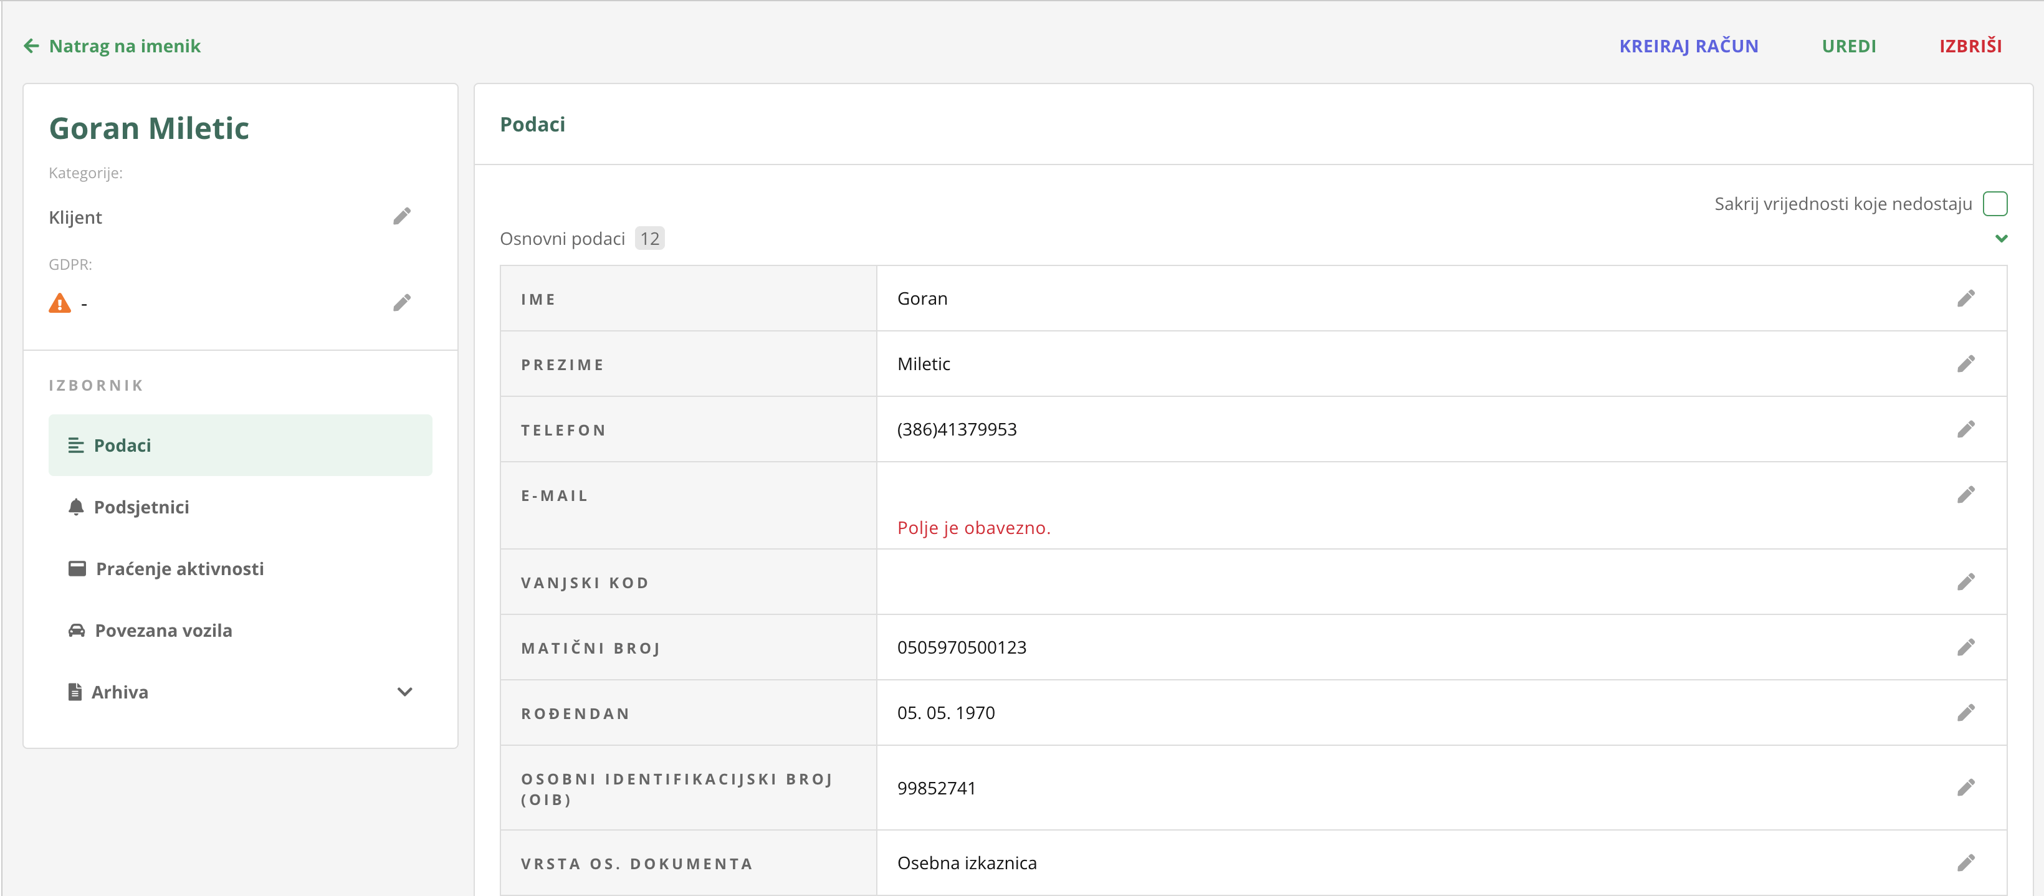Expand the Arhiva menu chevron

(x=404, y=692)
